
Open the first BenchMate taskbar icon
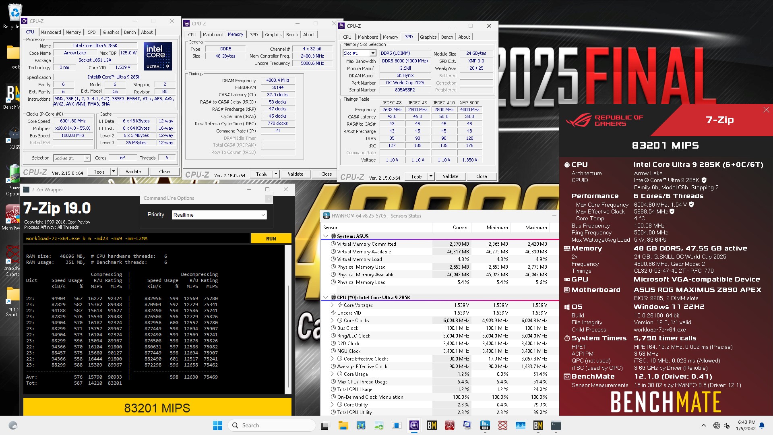coord(432,425)
